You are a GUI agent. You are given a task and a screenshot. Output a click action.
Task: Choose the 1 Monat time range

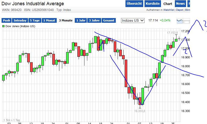coord(49,20)
